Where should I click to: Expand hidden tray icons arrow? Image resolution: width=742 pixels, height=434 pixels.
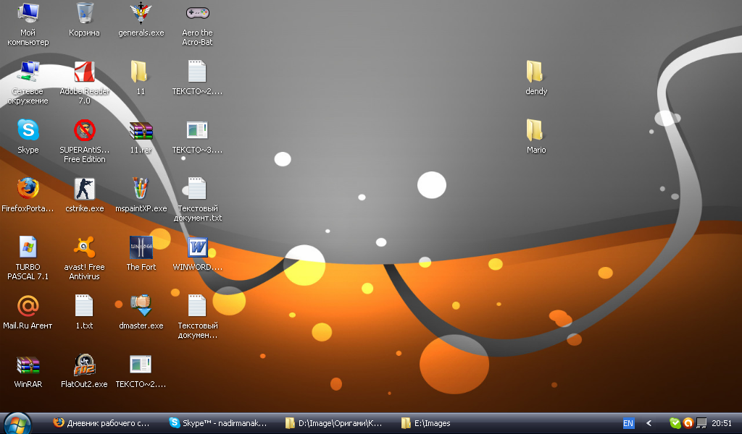(x=649, y=423)
